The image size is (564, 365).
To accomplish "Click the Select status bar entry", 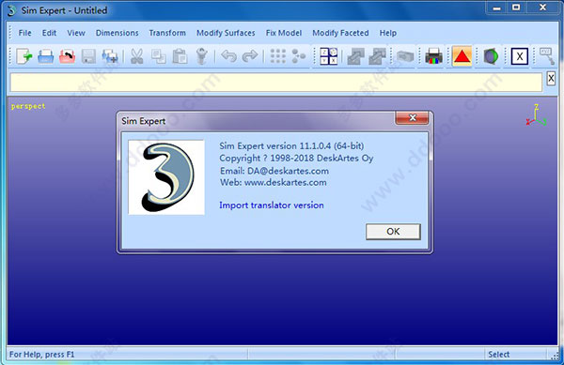I will coord(498,355).
